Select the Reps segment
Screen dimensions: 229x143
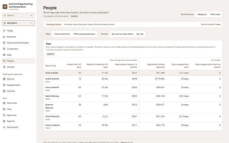(48, 34)
